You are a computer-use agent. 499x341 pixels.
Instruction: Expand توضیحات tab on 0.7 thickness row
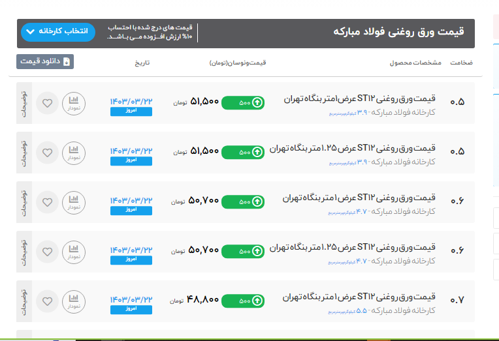point(24,302)
